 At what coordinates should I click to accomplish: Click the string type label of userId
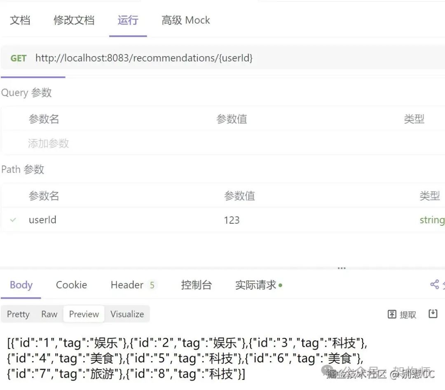click(432, 220)
